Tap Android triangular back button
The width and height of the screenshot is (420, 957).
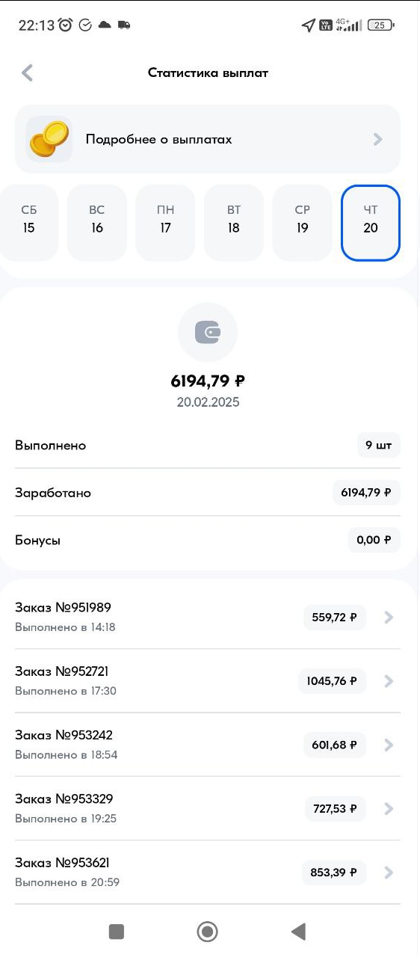[298, 931]
